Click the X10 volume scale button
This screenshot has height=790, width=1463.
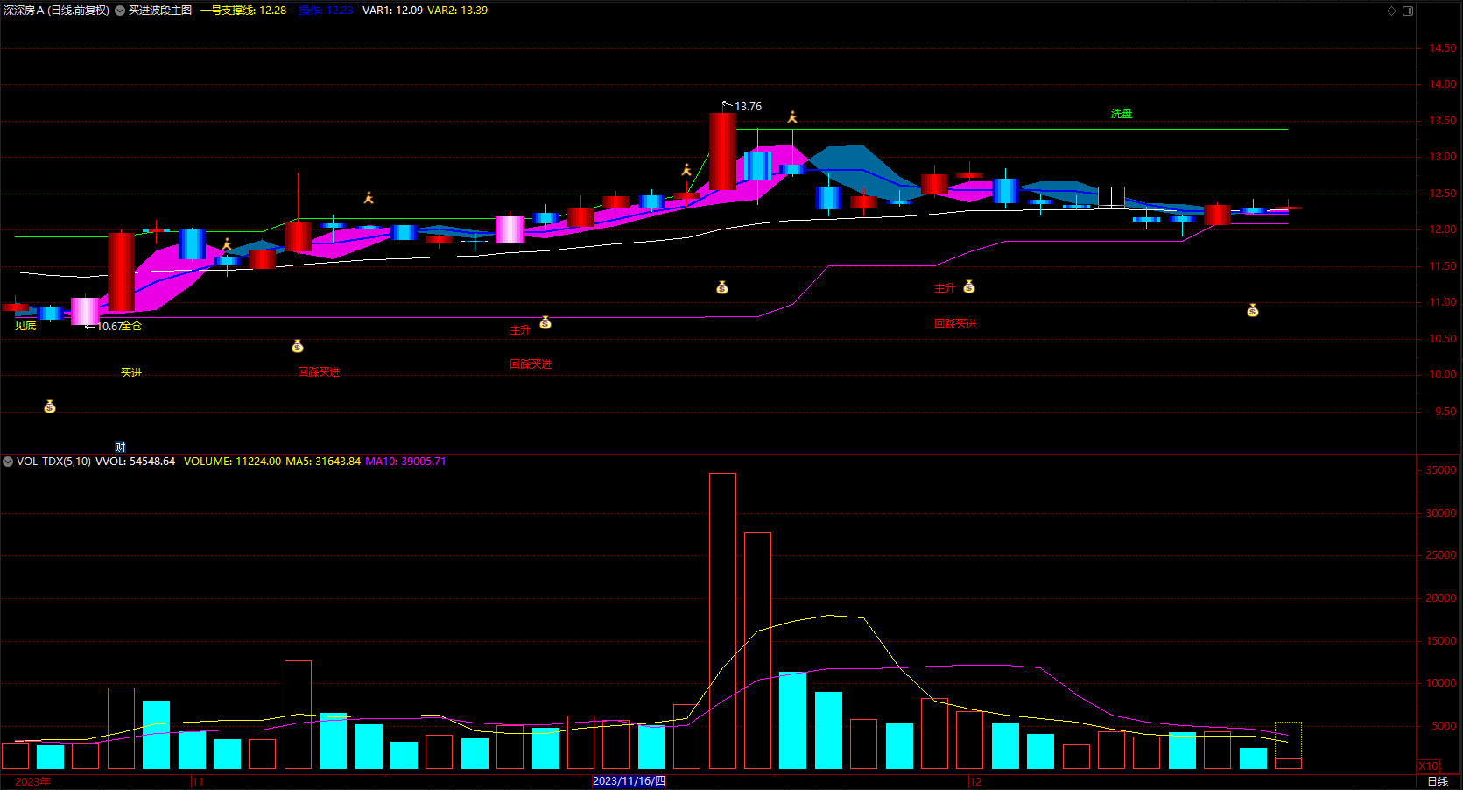1428,765
